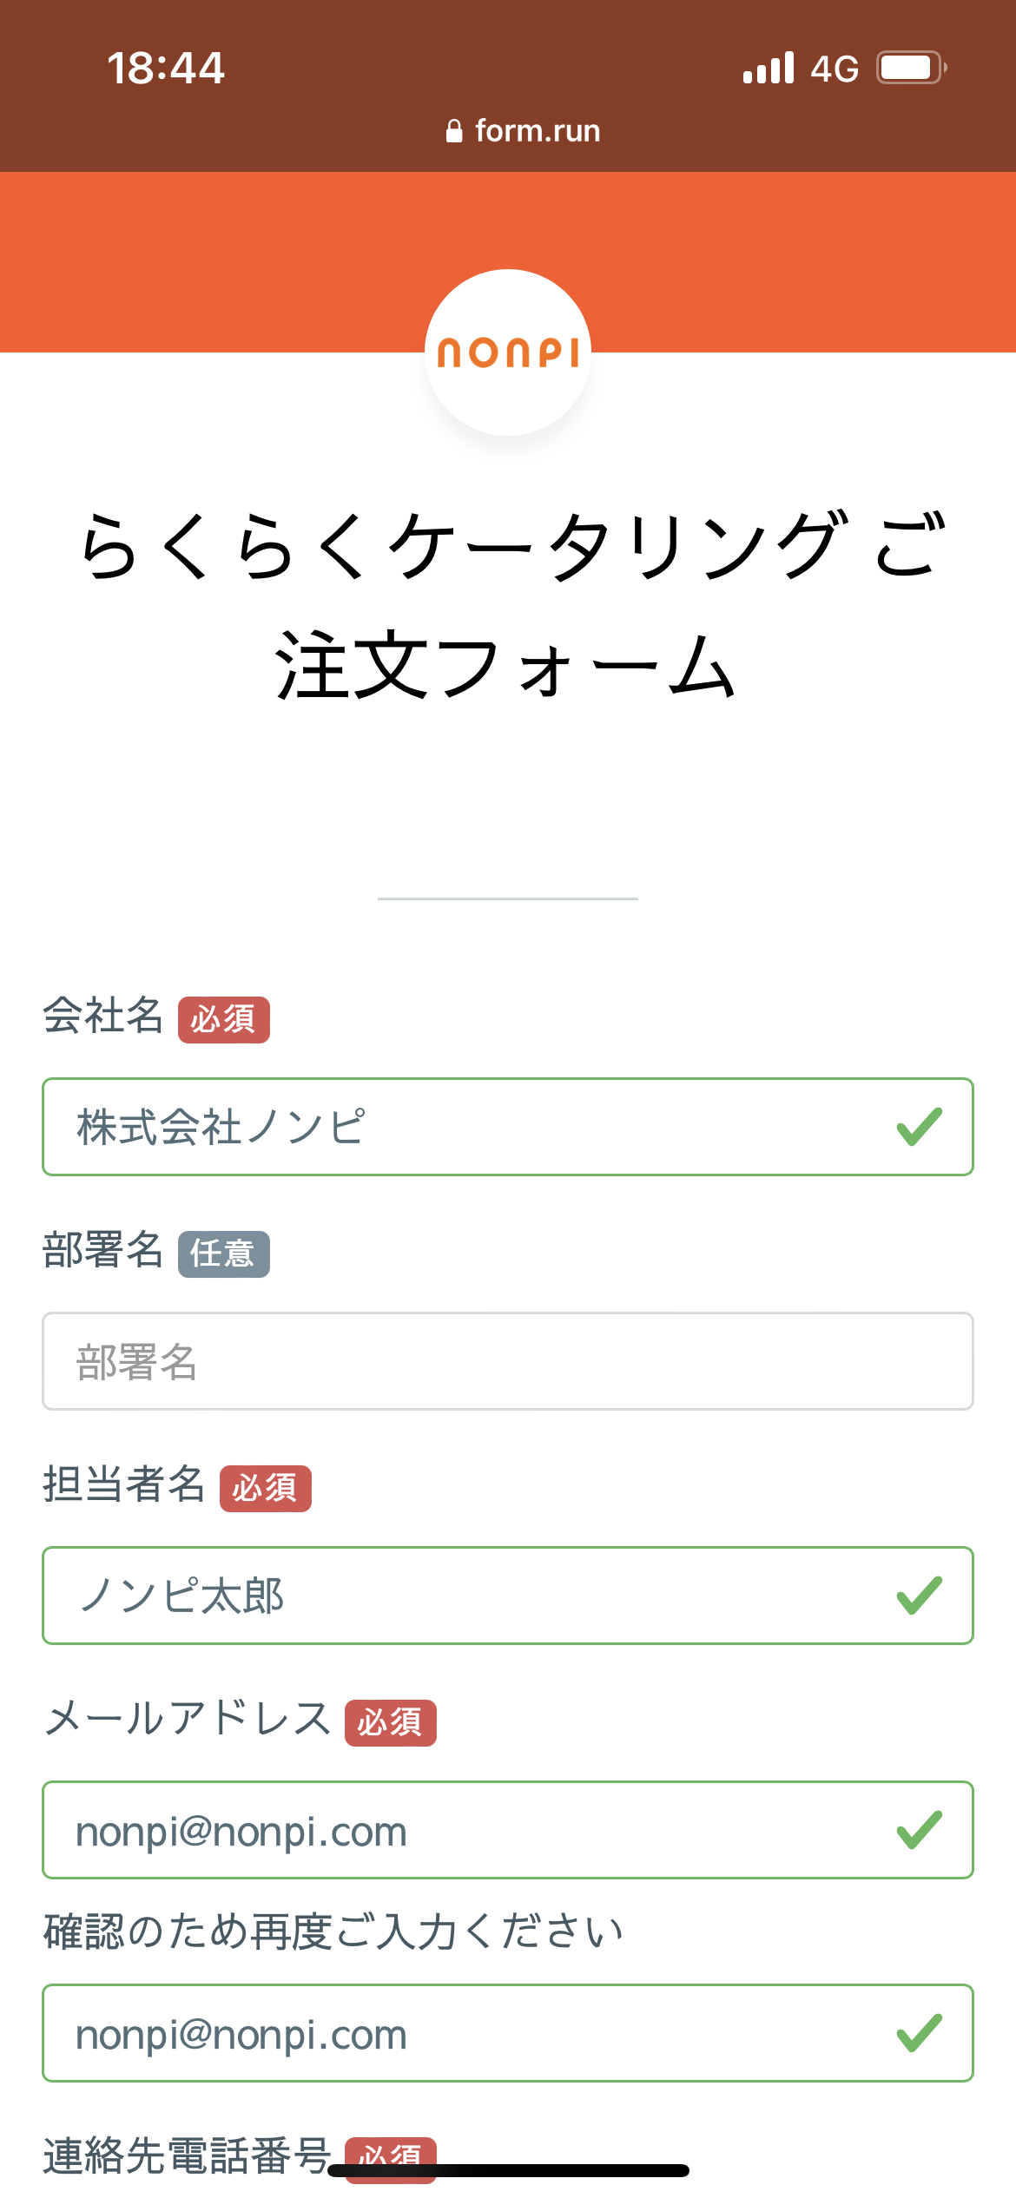Tap the battery icon in status bar
Screen dimensions: 1016x2198
coord(910,68)
